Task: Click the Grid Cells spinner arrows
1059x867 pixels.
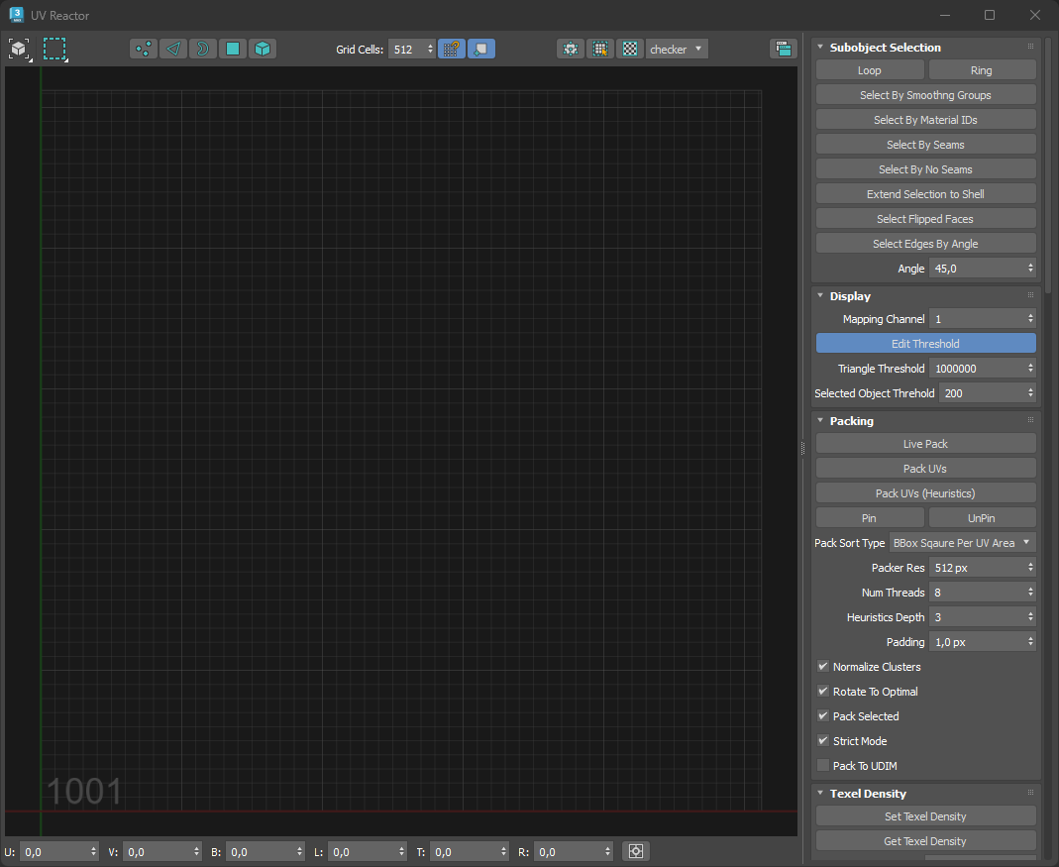Action: pos(430,49)
